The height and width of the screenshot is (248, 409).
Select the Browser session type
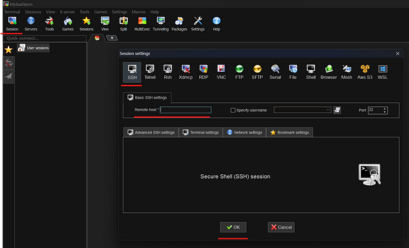pyautogui.click(x=328, y=72)
